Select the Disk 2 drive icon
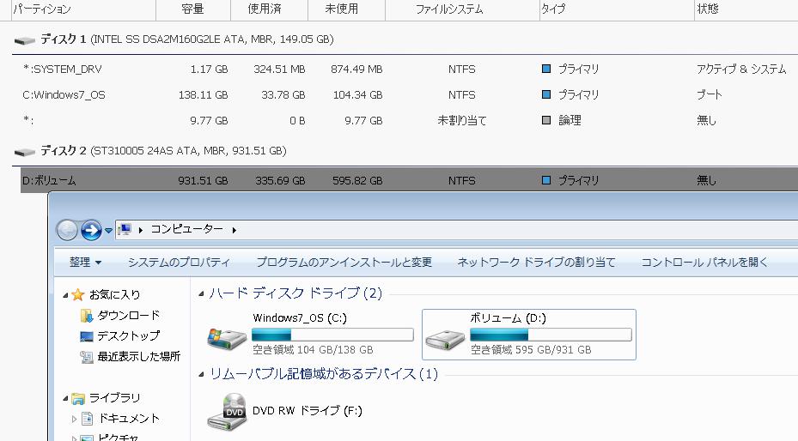 tap(24, 151)
